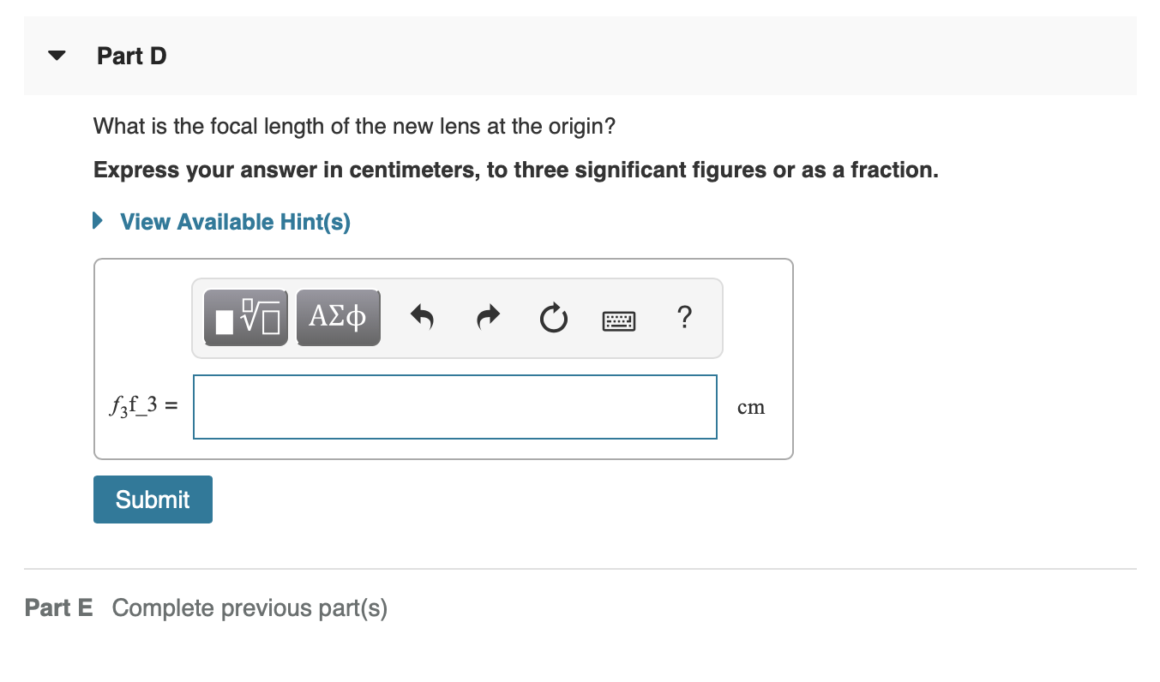Screen dimensions: 1160x682
Task: Open the Greek symbols ΑΣφ palette
Action: [338, 318]
